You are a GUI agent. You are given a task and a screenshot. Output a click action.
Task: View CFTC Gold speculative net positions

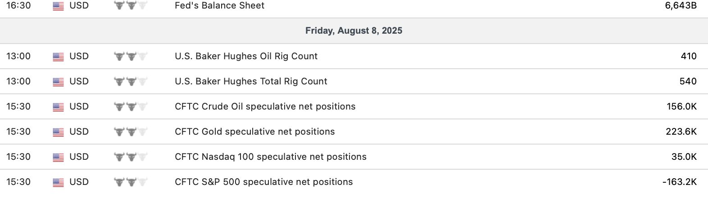[x=254, y=132]
